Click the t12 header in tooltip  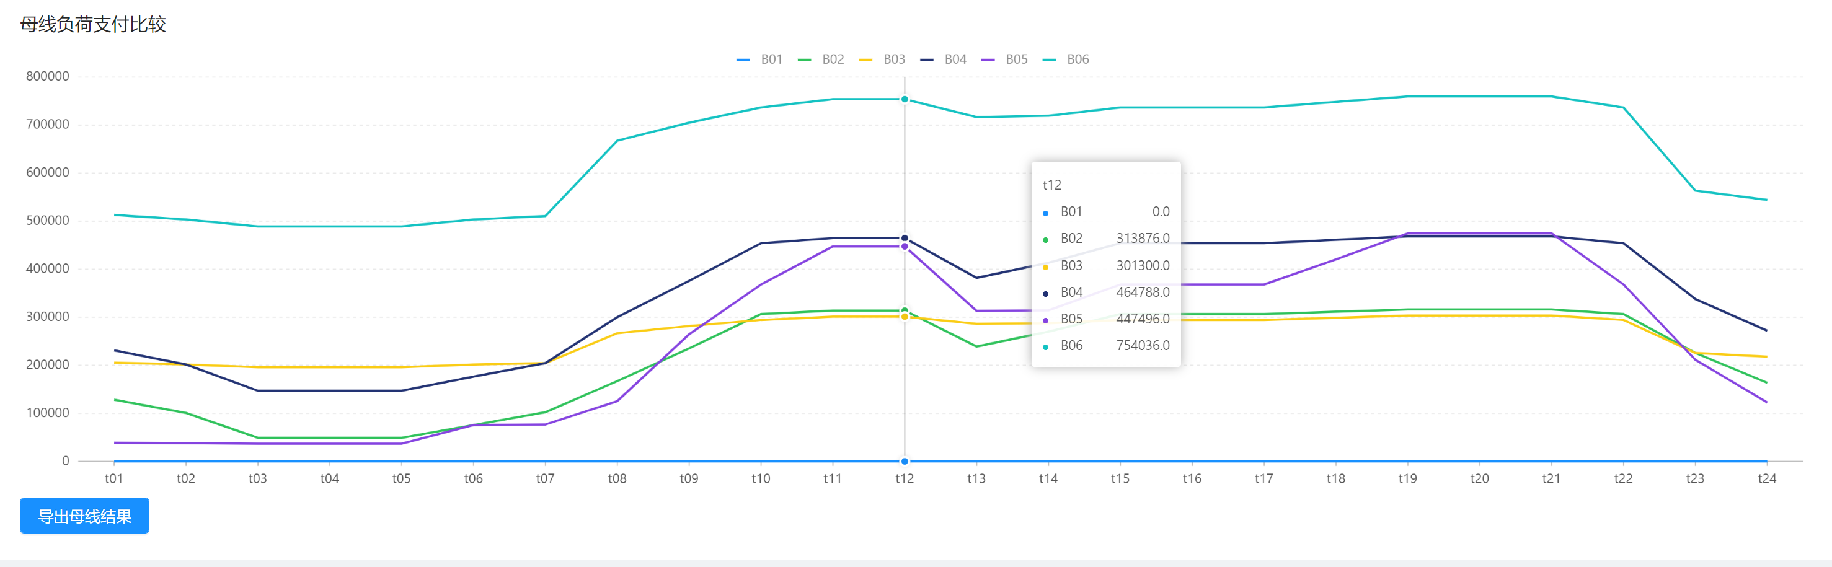pyautogui.click(x=1052, y=185)
